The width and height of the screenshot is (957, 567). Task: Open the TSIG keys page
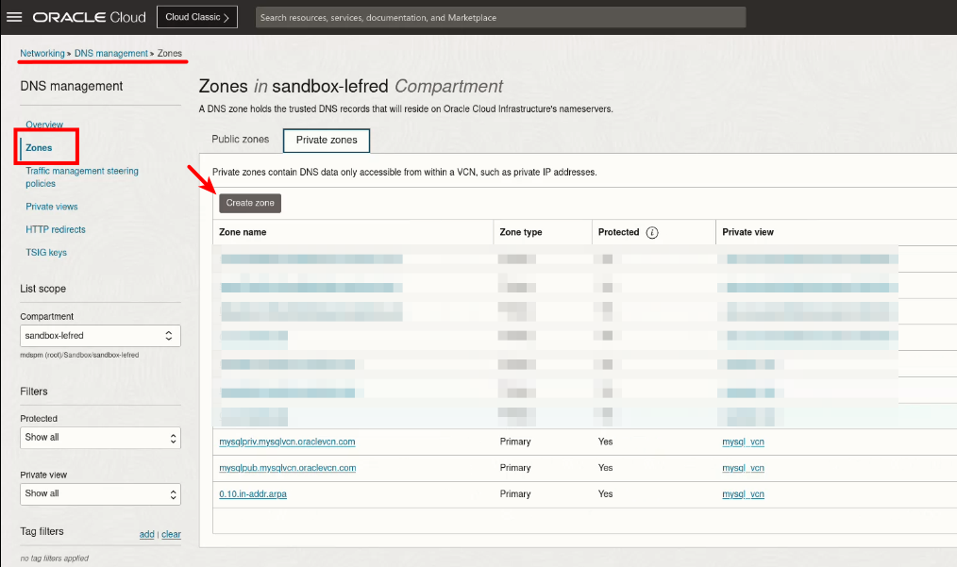coord(46,252)
